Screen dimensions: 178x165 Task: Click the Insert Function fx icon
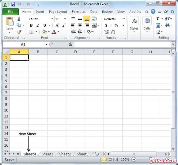[x=70, y=44]
